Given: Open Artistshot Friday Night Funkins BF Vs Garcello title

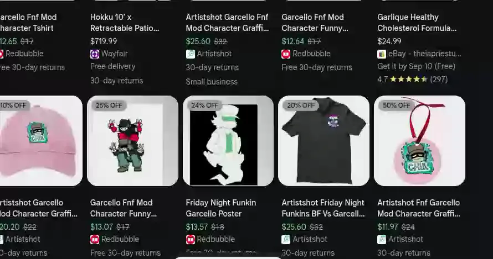Looking at the screenshot, I should [x=323, y=208].
